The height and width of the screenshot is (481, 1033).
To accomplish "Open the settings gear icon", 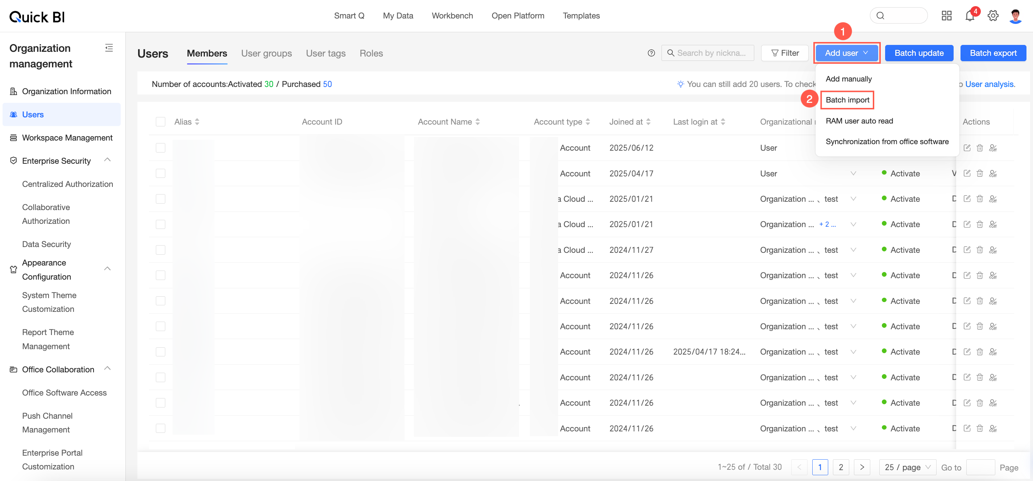I will [993, 16].
